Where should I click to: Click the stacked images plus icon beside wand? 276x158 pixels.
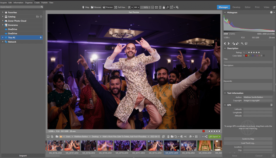pos(246,43)
